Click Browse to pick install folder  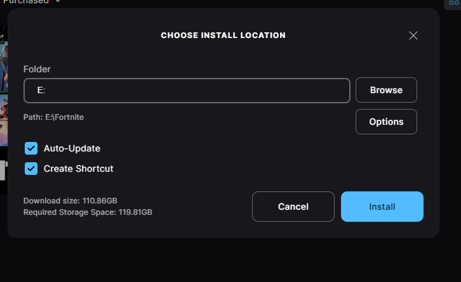tap(386, 90)
